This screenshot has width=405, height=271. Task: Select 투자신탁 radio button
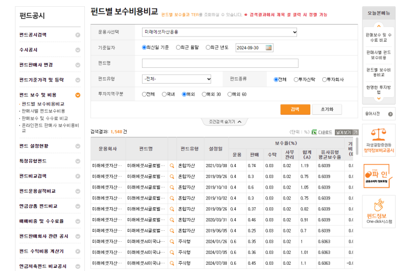296,79
